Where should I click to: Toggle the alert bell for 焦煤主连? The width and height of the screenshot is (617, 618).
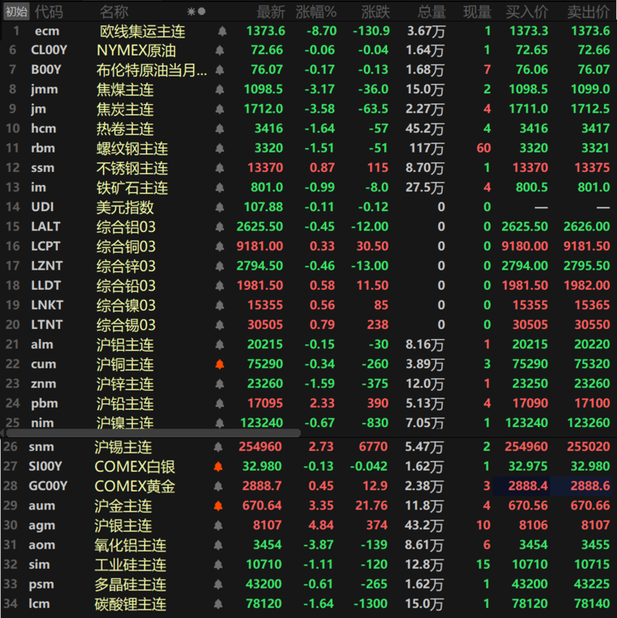(220, 89)
